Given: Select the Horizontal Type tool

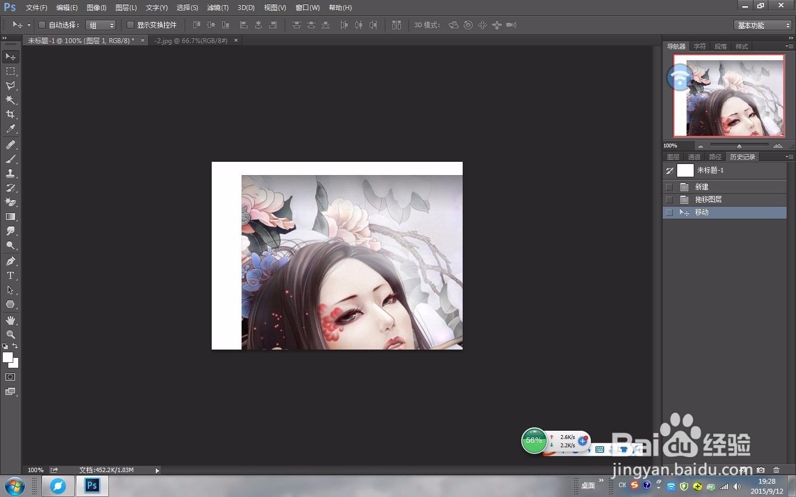Looking at the screenshot, I should (x=11, y=276).
